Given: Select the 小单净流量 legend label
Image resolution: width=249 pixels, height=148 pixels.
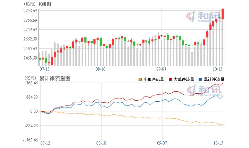Looking at the screenshot, I should [153, 80].
